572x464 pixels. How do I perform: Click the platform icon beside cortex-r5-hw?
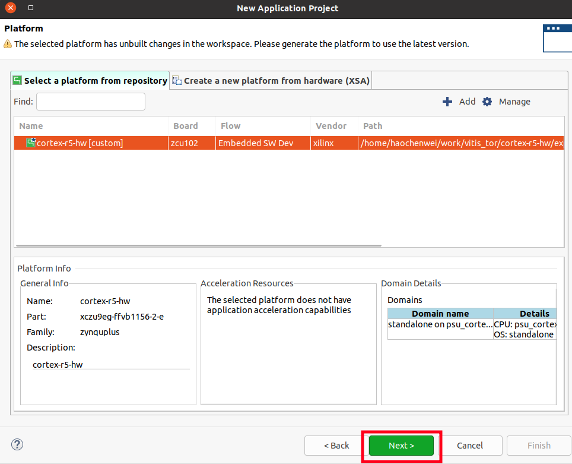tap(31, 143)
